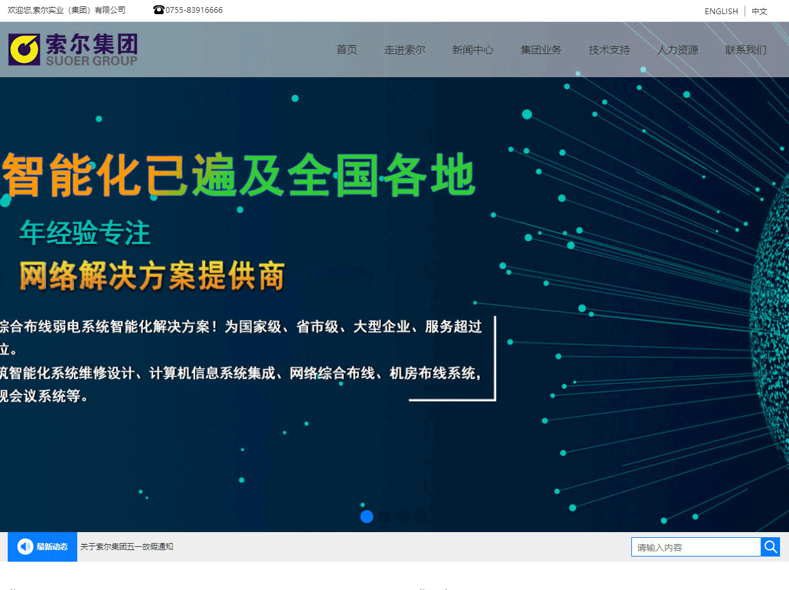Click the magnifier search button
Viewport: 789px width, 590px height.
click(770, 547)
